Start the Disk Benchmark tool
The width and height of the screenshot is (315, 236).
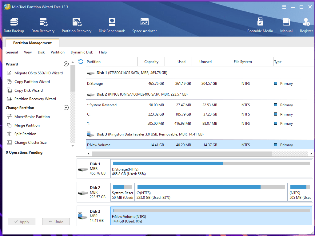tap(112, 25)
